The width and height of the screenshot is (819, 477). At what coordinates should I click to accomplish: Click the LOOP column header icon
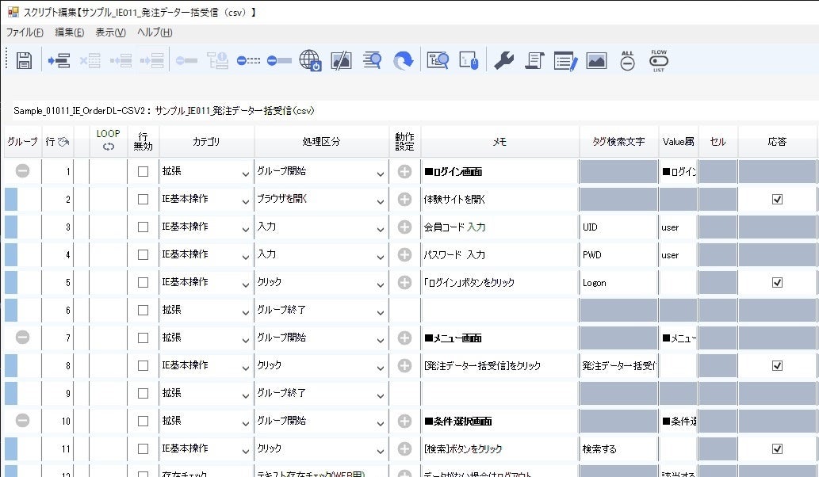pyautogui.click(x=108, y=147)
